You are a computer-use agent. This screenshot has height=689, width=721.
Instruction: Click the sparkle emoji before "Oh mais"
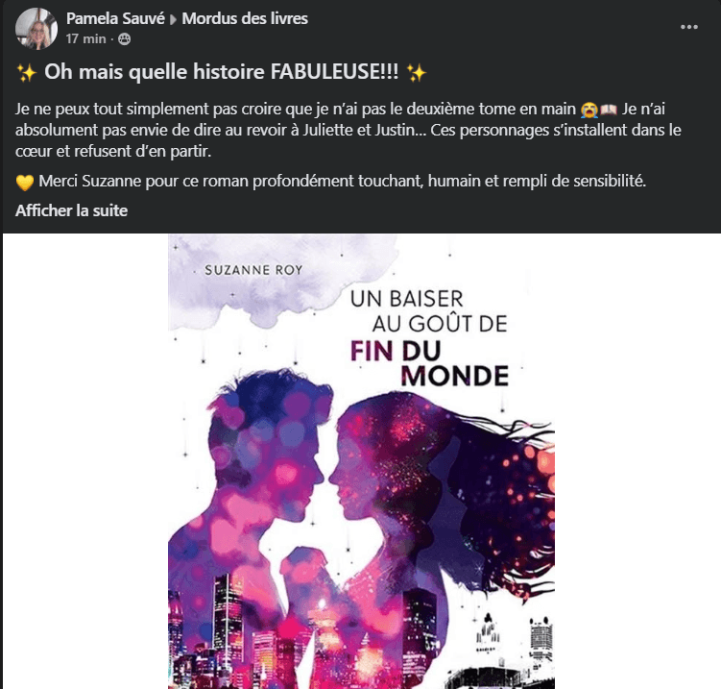tap(27, 73)
